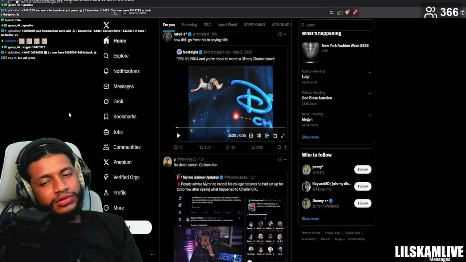This screenshot has height=262, width=466.
Task: Open Myron Gaines Updates quoted post
Action: point(201,177)
